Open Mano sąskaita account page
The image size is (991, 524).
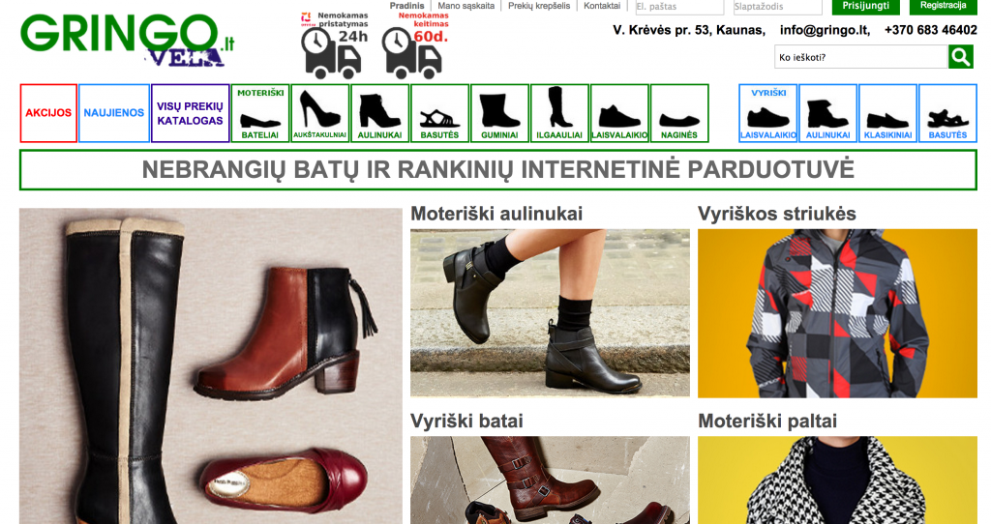(465, 6)
